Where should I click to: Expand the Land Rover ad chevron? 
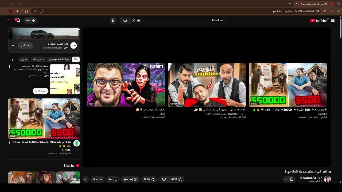click(13, 46)
